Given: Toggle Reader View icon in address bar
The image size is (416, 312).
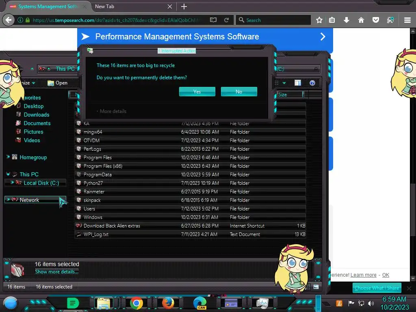Looking at the screenshot, I should [213, 20].
